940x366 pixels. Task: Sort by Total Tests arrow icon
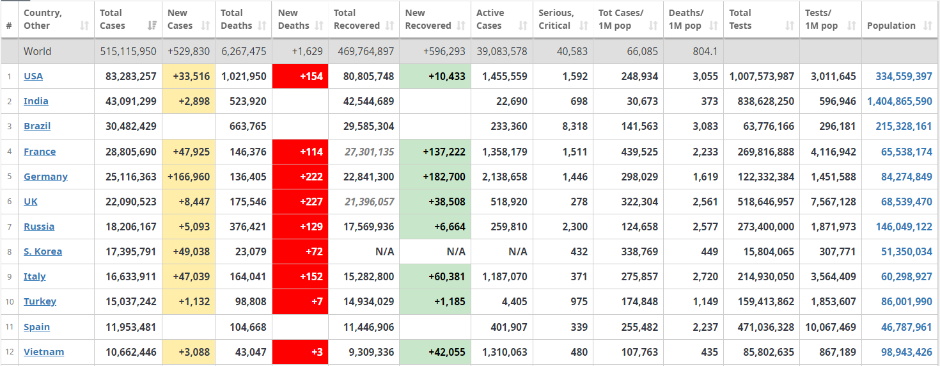coord(790,26)
